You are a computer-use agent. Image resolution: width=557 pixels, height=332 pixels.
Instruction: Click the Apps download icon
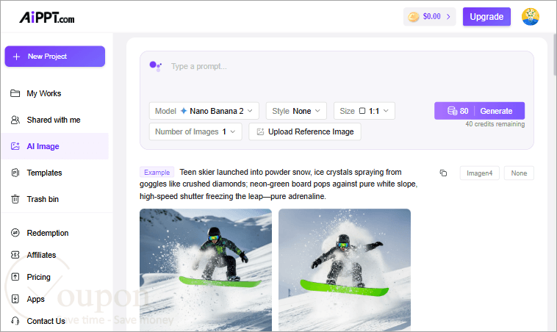(x=15, y=299)
